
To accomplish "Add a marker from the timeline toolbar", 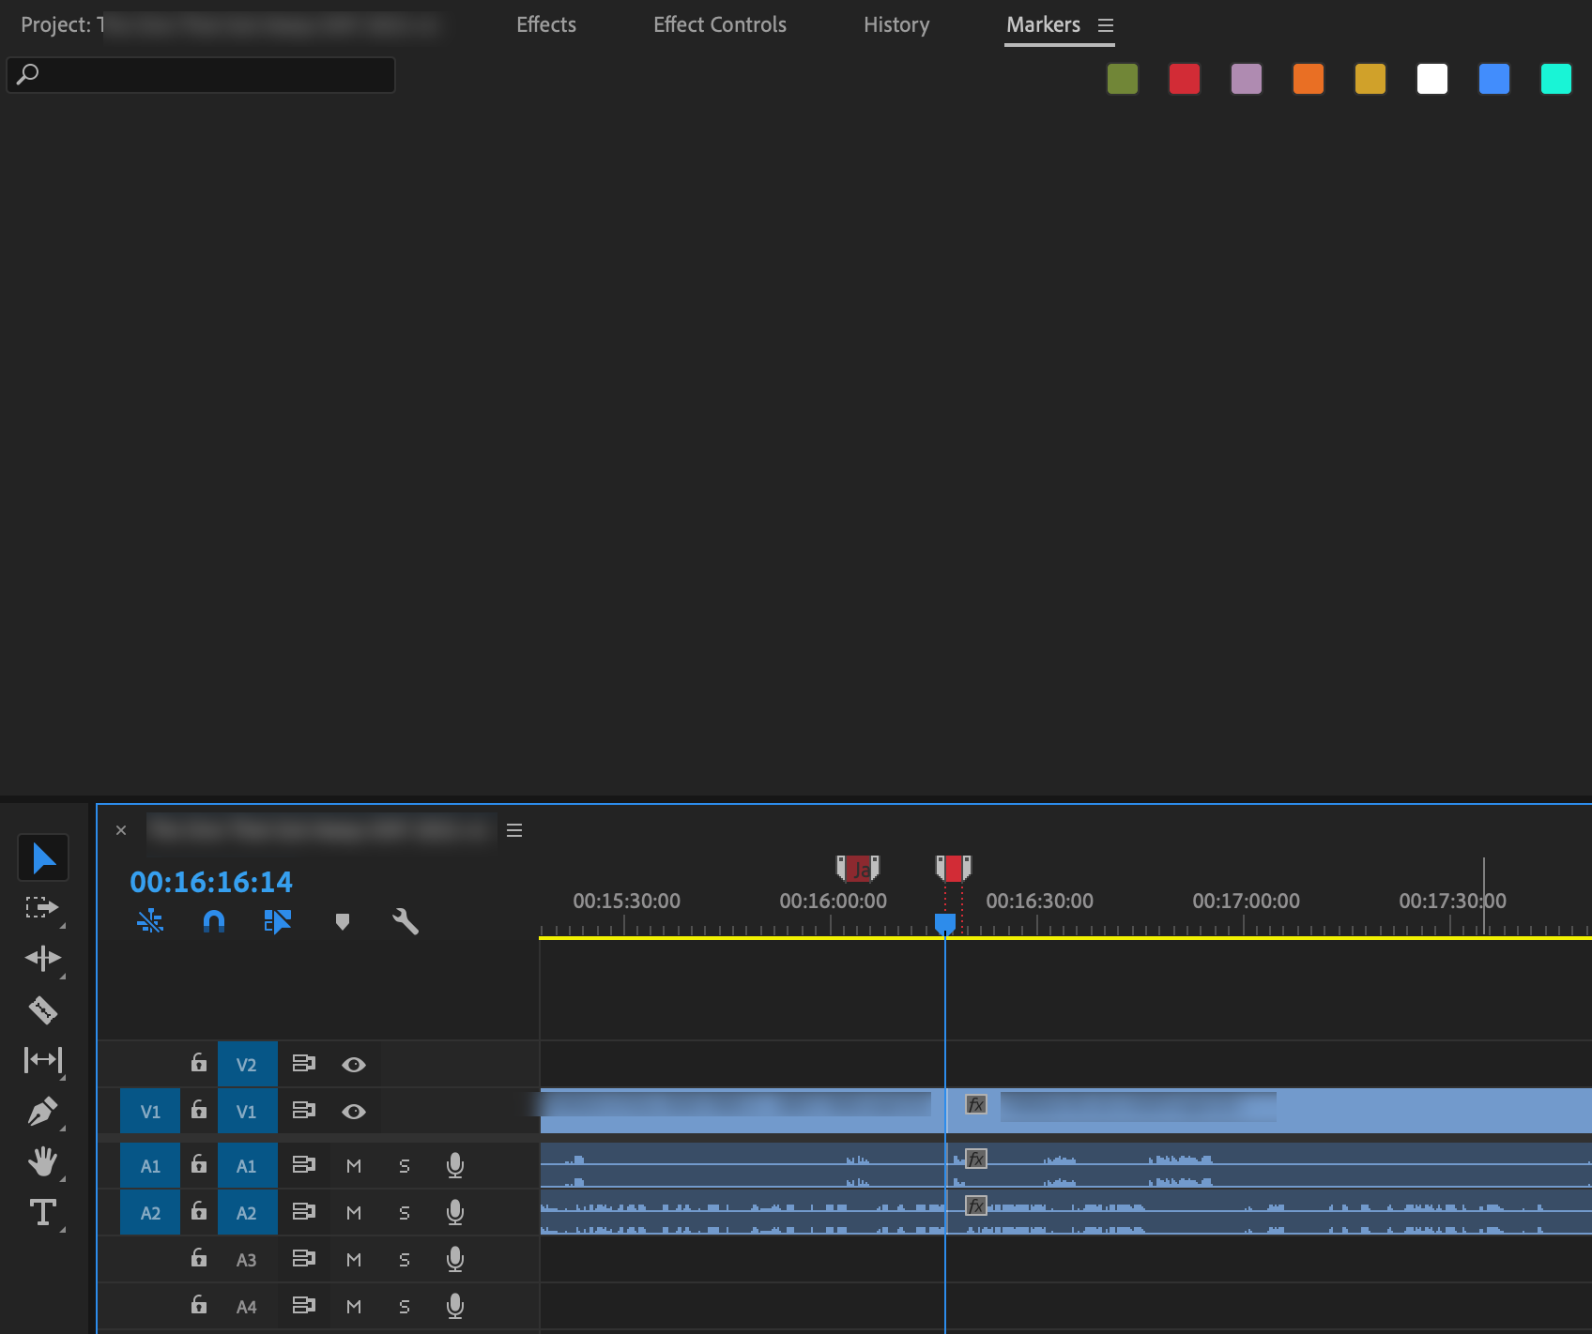I will (342, 921).
